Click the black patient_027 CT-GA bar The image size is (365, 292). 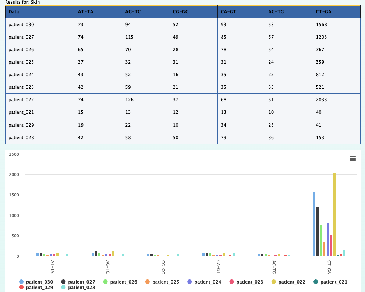[x=318, y=231]
